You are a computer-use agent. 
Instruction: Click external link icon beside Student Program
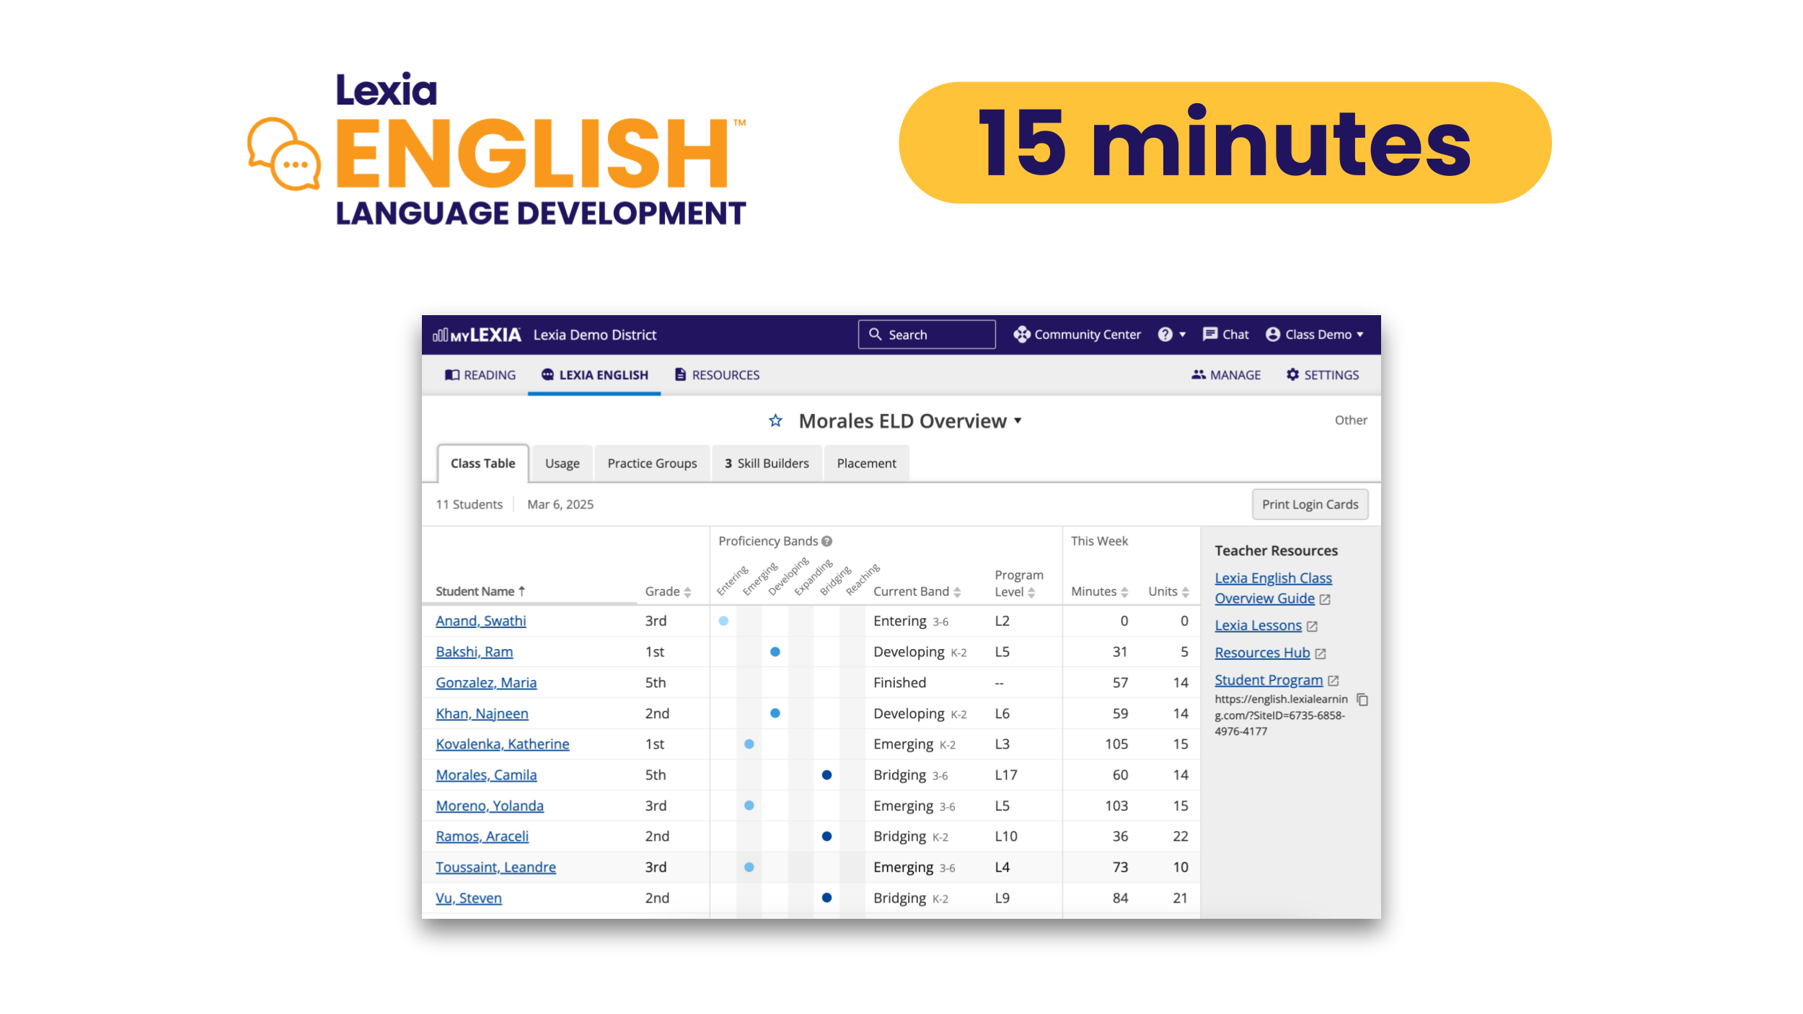pyautogui.click(x=1333, y=681)
